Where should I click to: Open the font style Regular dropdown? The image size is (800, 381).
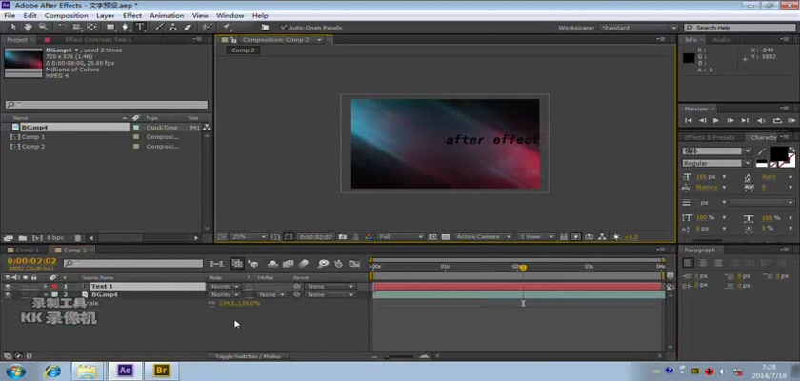(x=714, y=164)
